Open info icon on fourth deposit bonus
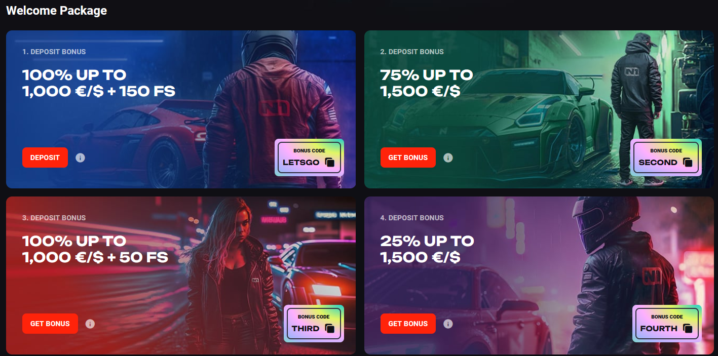 [448, 324]
